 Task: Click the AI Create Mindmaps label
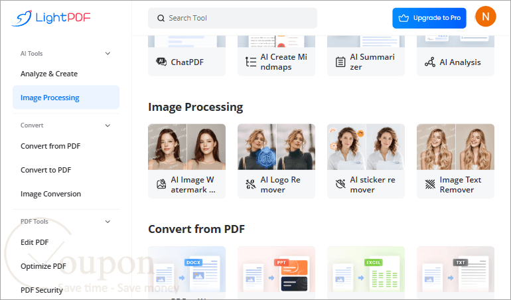click(283, 62)
